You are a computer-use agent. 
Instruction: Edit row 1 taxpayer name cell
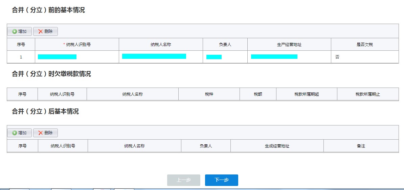click(x=154, y=56)
